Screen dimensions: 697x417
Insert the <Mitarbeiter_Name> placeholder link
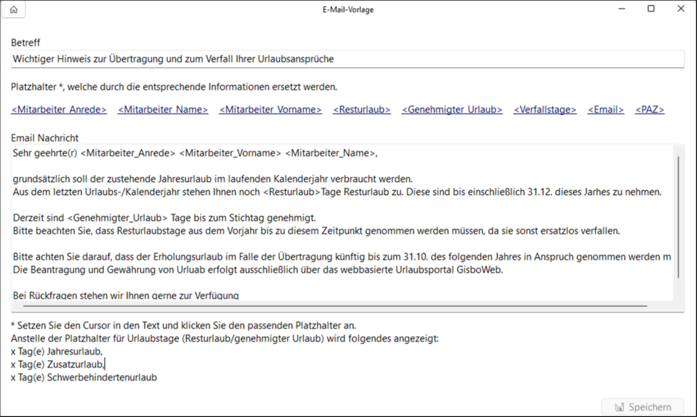click(163, 110)
